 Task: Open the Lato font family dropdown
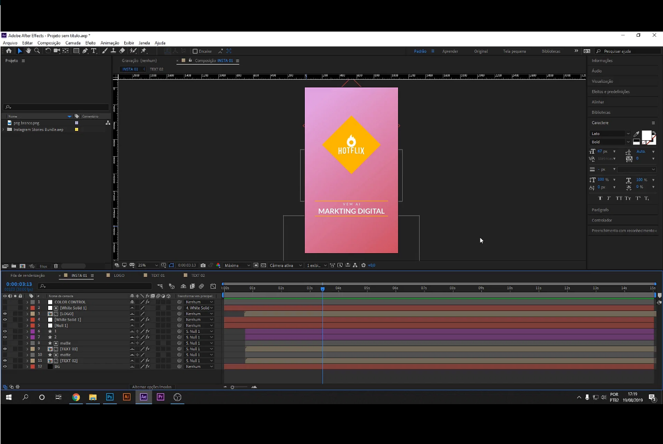[x=611, y=134]
